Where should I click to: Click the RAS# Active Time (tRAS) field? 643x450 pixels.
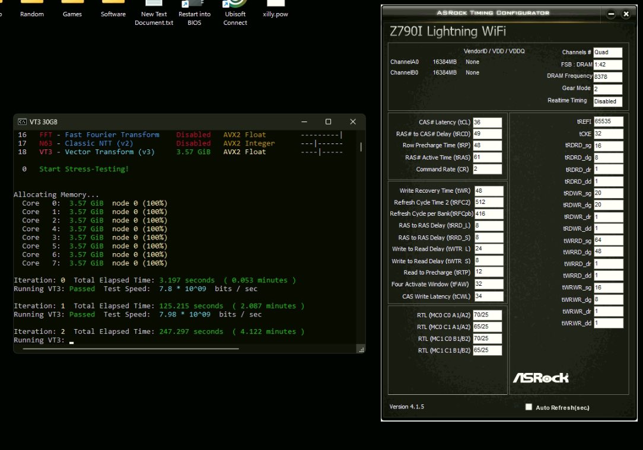tap(487, 157)
